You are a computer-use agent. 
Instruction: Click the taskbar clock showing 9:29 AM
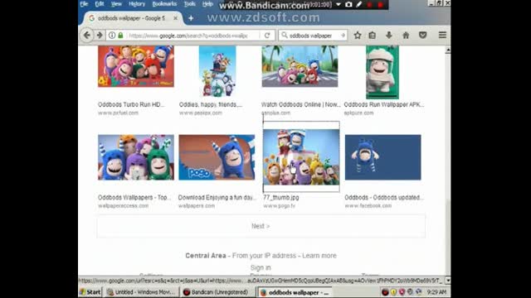[436, 292]
